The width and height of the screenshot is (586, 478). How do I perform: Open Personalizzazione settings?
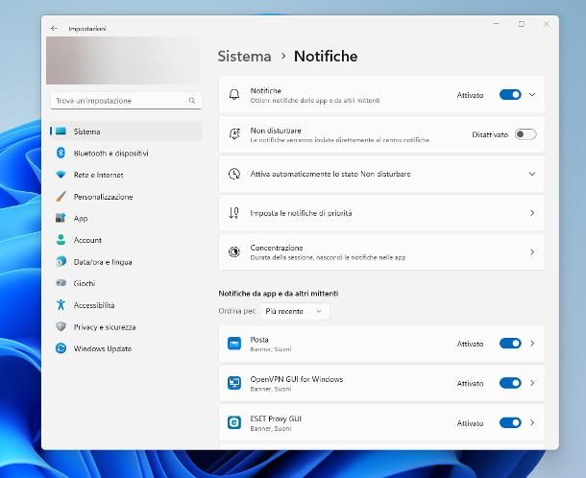click(126, 196)
